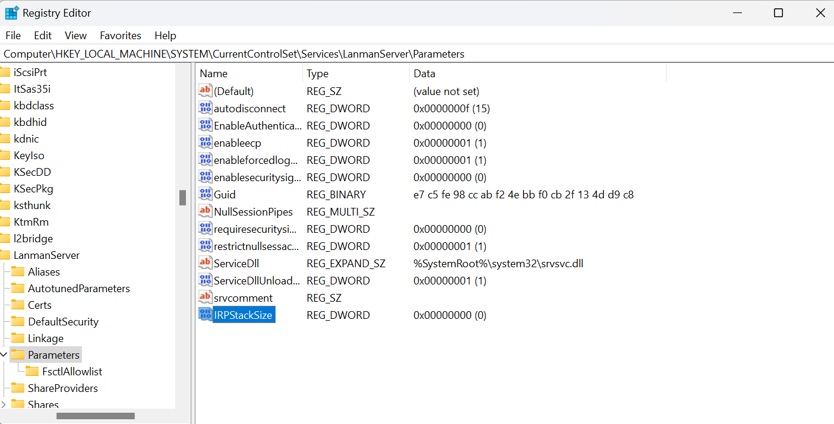Click the enableecp DWORD icon
The image size is (834, 424).
point(205,143)
